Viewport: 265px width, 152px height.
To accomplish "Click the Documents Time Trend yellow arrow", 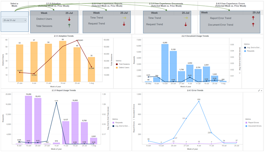I will pyautogui.click(x=186, y=18).
